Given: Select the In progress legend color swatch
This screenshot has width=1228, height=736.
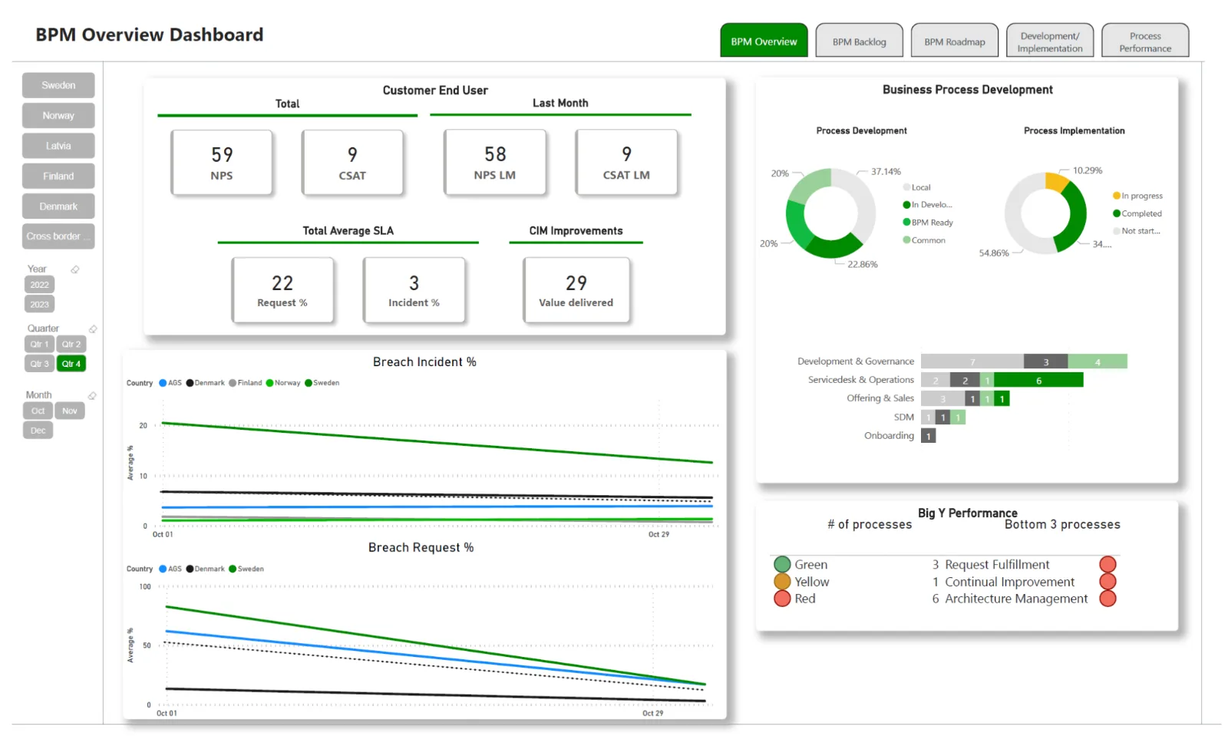Looking at the screenshot, I should click(x=1117, y=196).
